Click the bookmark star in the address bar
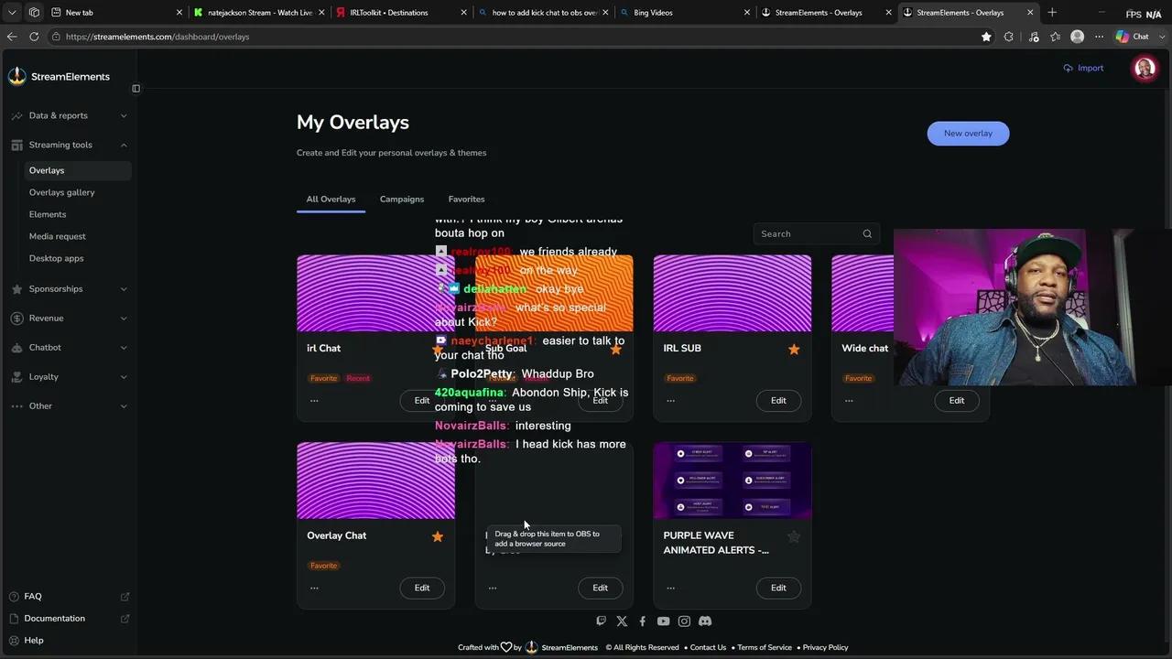 (986, 37)
